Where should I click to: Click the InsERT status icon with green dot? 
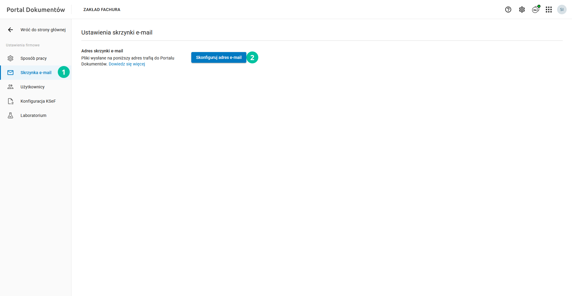coord(535,10)
